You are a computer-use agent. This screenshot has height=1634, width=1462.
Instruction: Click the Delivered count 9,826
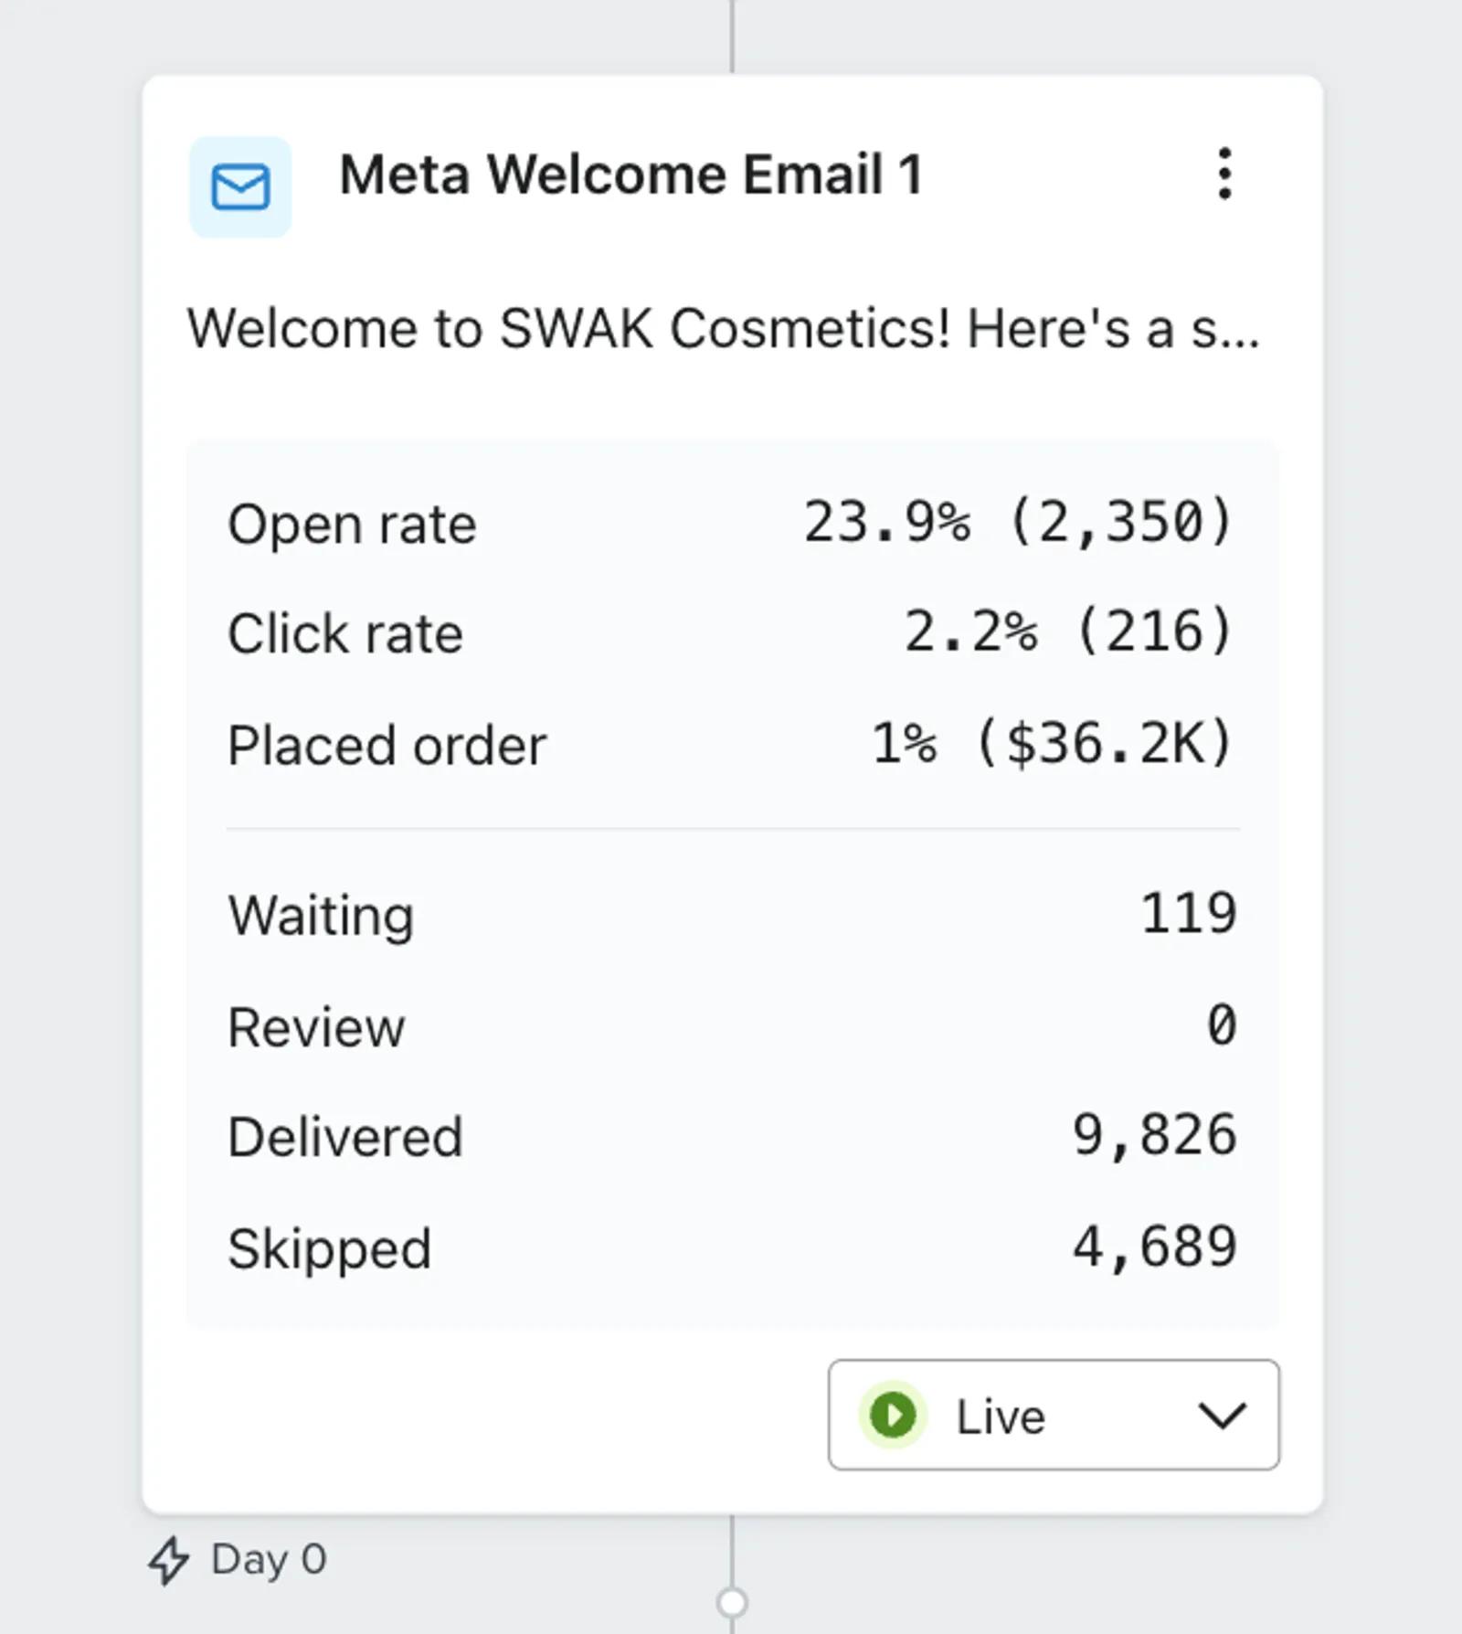[x=1154, y=1136]
